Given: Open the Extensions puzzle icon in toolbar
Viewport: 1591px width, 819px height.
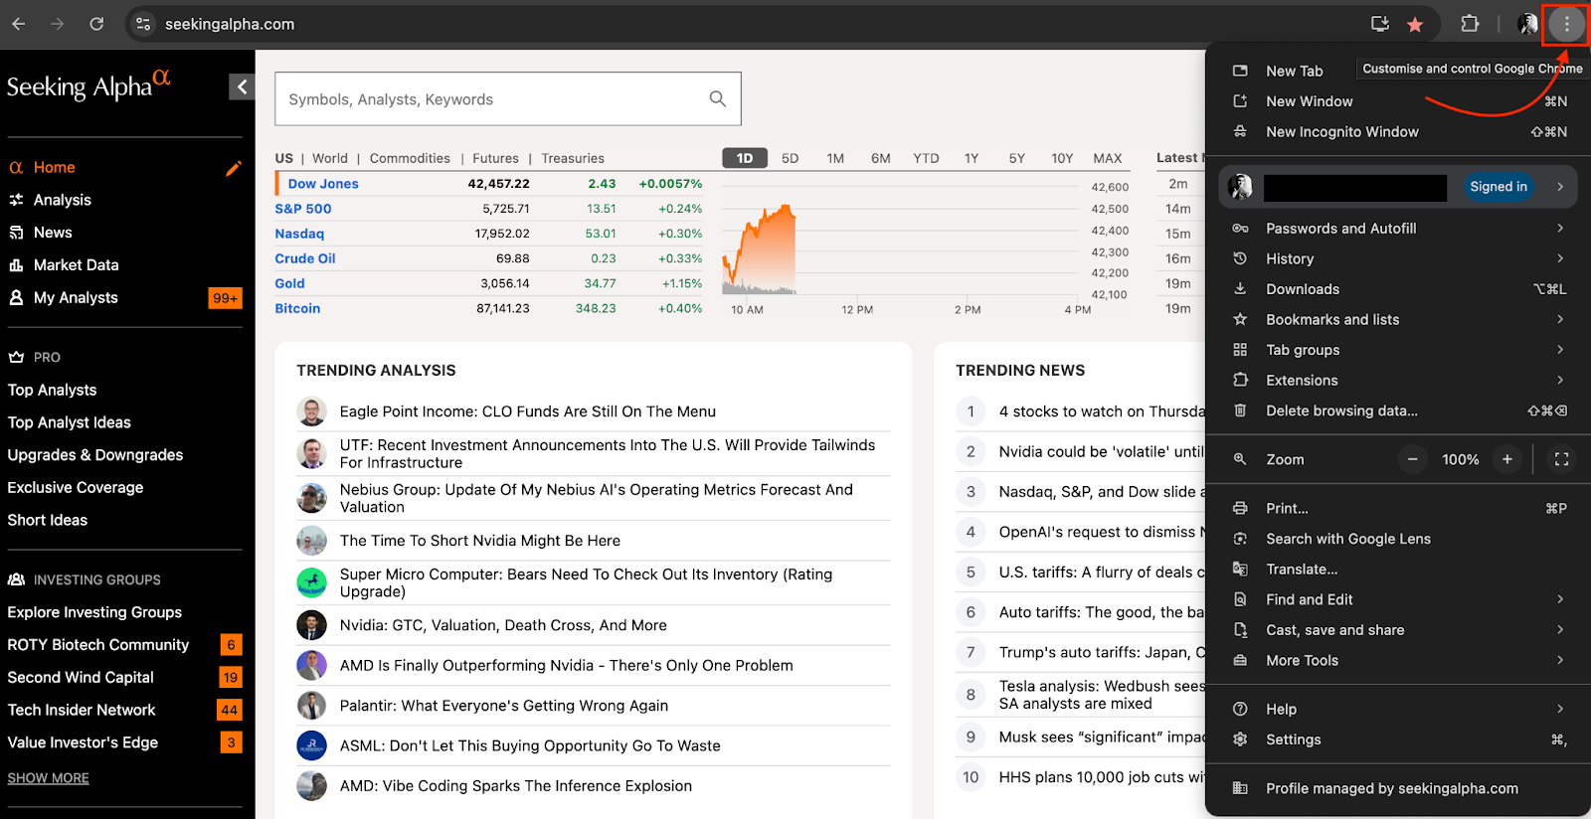Looking at the screenshot, I should tap(1469, 24).
